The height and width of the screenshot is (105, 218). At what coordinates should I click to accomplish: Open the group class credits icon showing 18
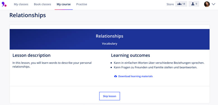(181, 4)
